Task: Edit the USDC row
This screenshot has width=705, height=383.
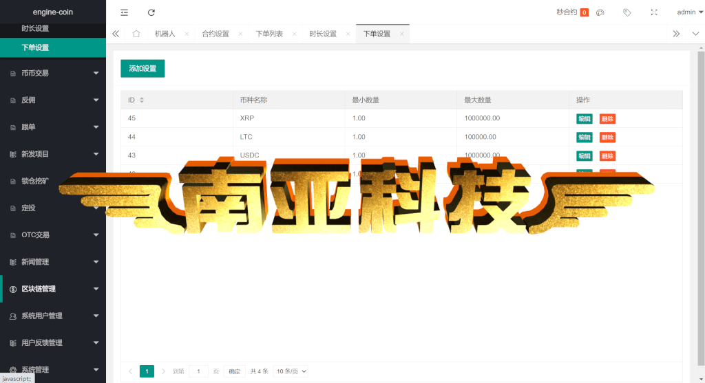Action: coord(584,156)
